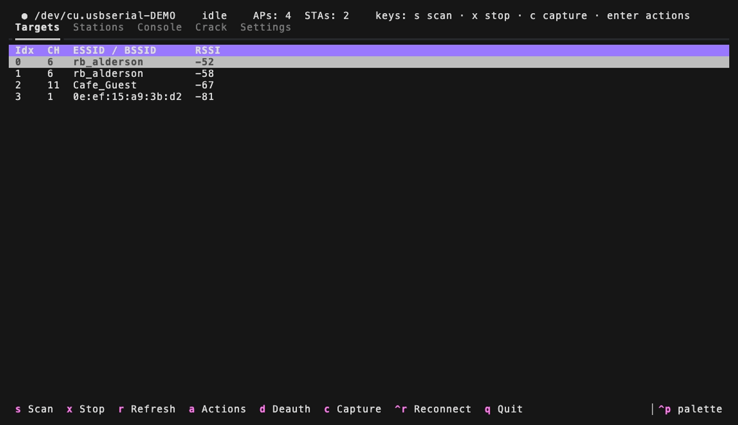Viewport: 738px width, 425px height.
Task: Select the rb_alderson row with RSSI -58
Action: click(369, 73)
